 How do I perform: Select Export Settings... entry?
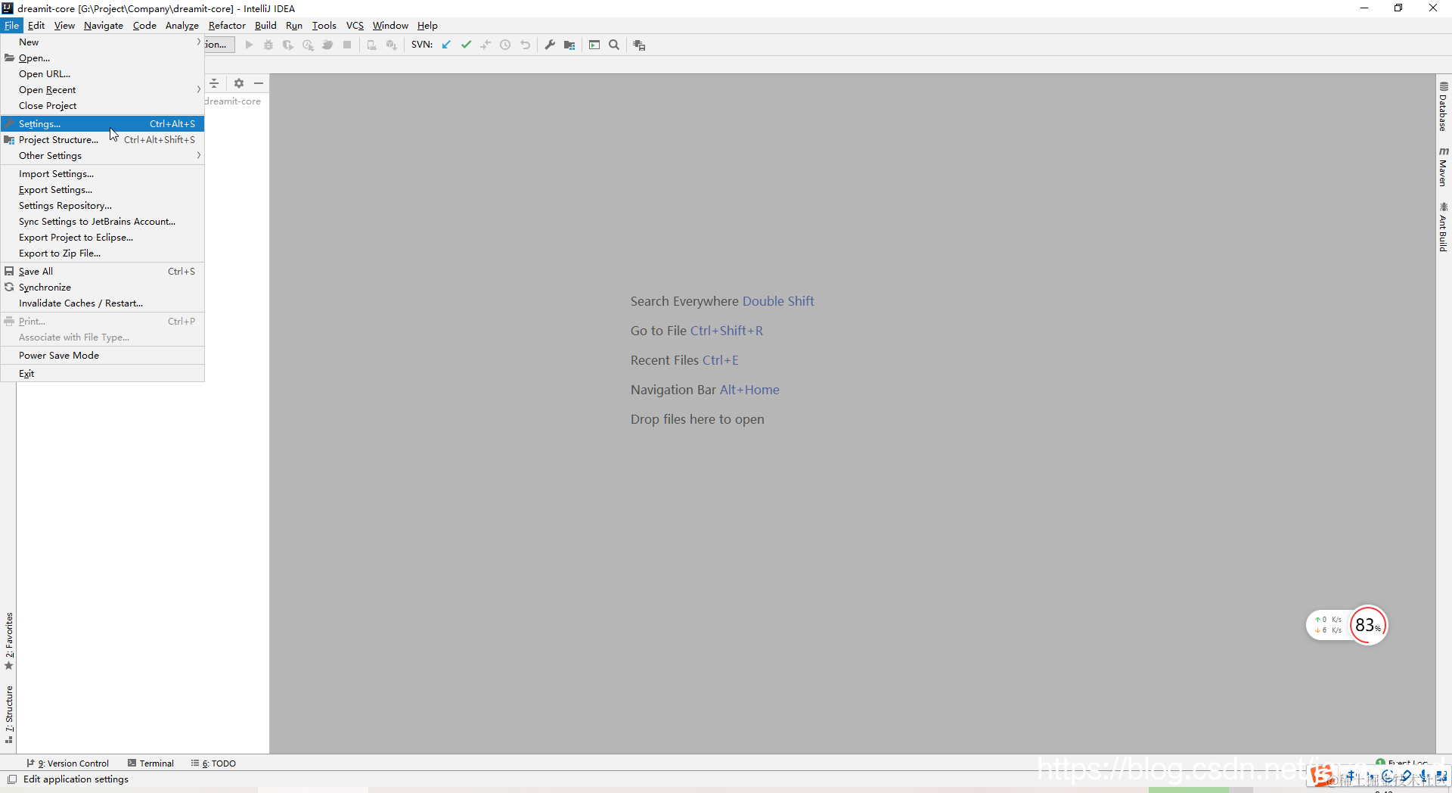point(103,190)
